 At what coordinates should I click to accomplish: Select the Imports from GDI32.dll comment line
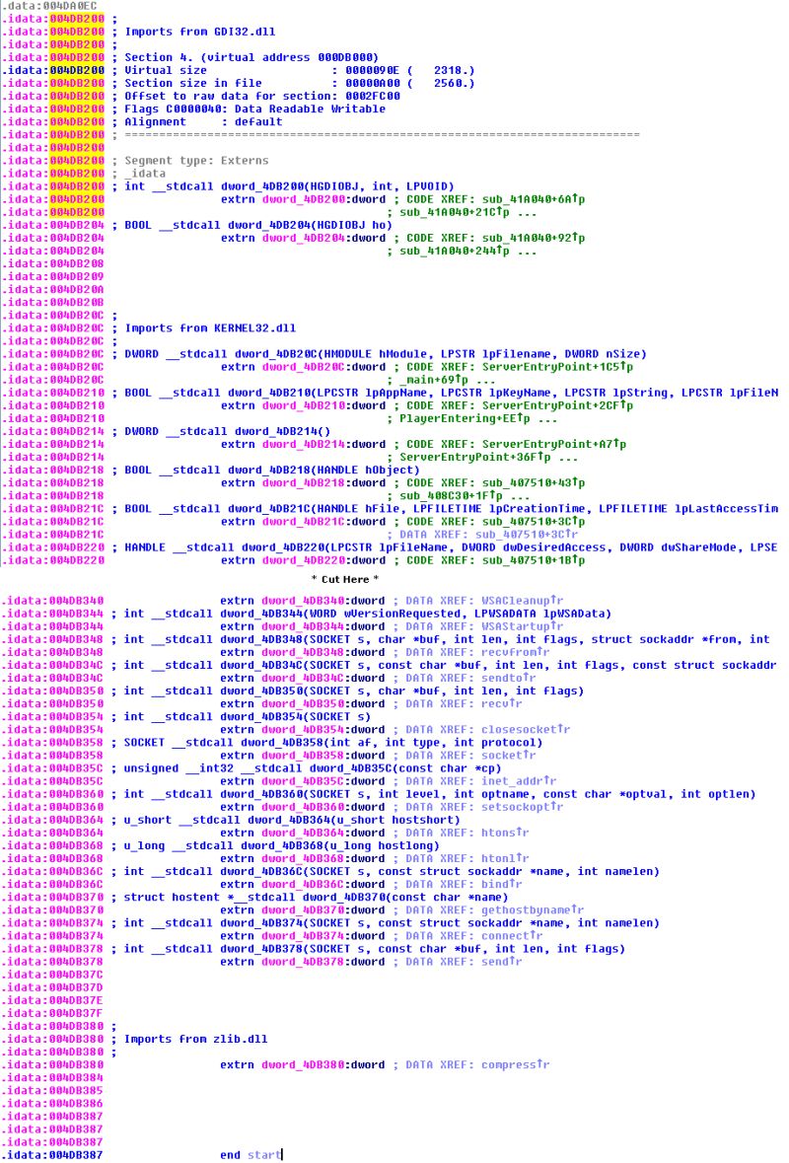click(197, 32)
